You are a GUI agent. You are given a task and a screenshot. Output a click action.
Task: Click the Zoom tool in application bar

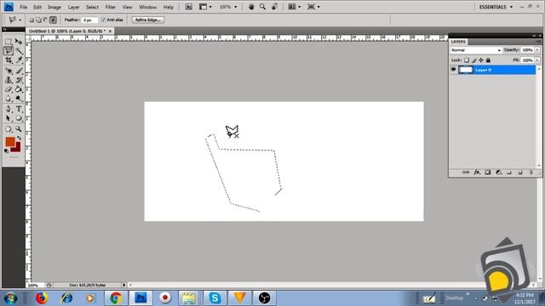263,7
